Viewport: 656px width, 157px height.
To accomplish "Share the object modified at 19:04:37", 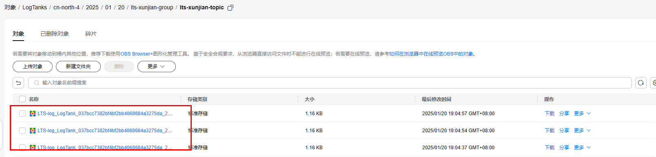I will point(564,148).
